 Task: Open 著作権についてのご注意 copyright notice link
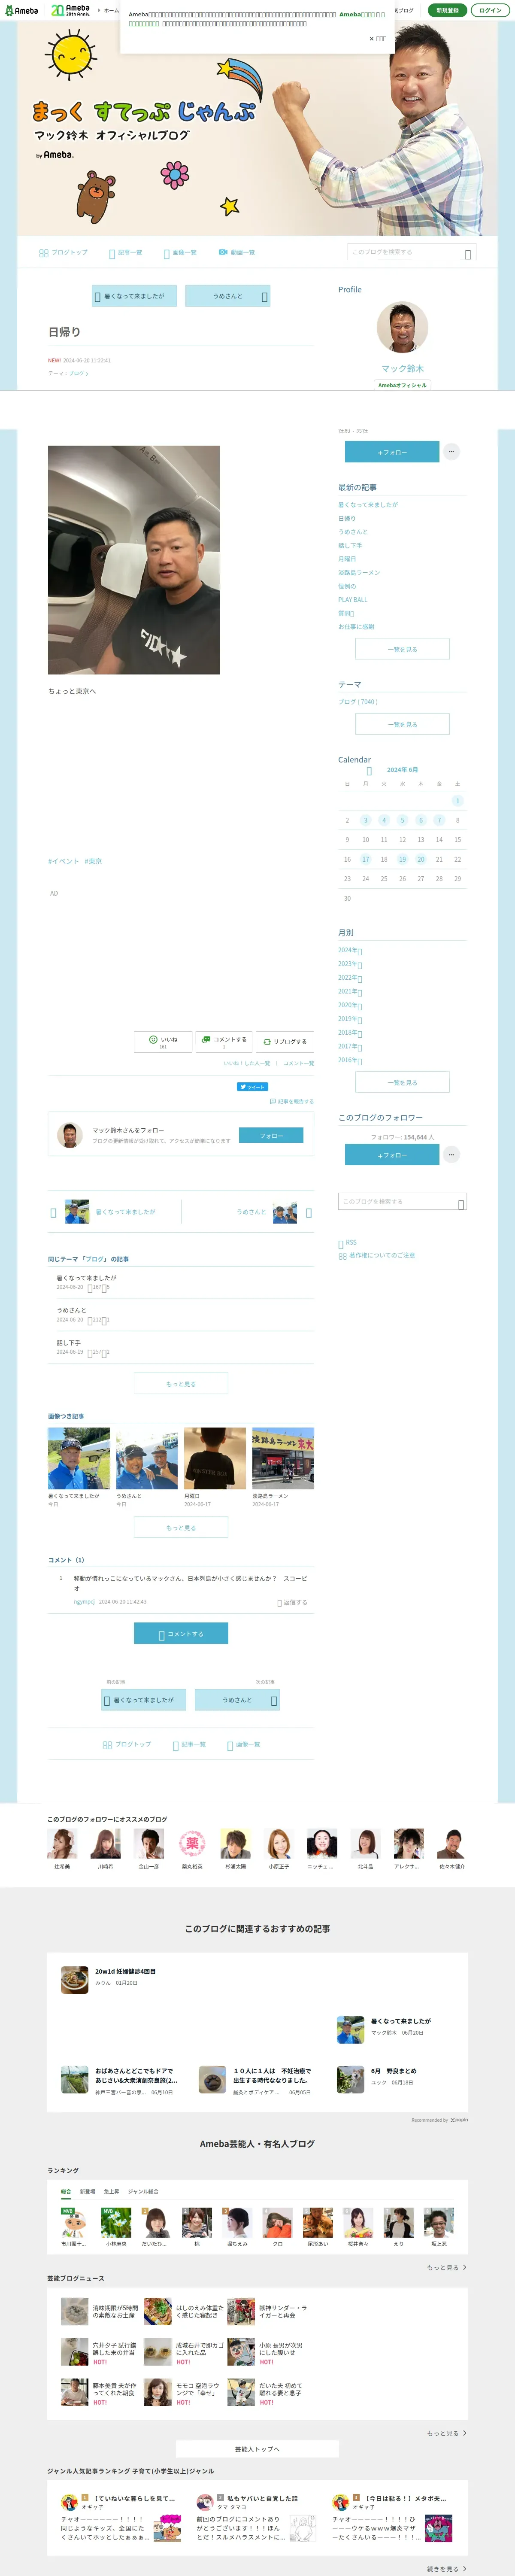point(377,1255)
